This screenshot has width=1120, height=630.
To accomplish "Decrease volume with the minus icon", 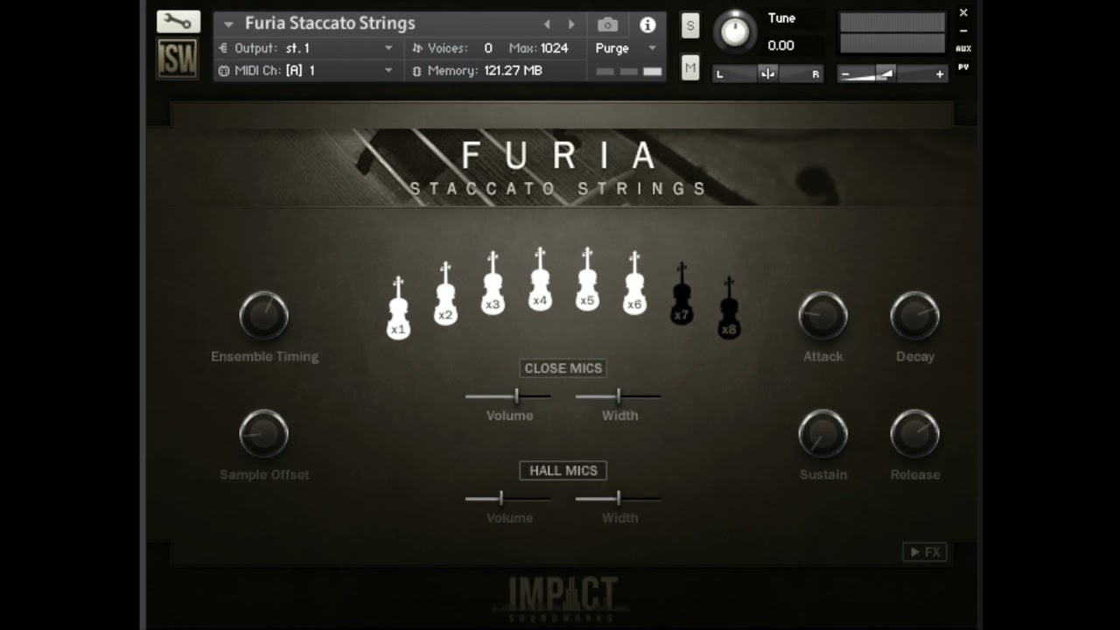I will [x=845, y=74].
